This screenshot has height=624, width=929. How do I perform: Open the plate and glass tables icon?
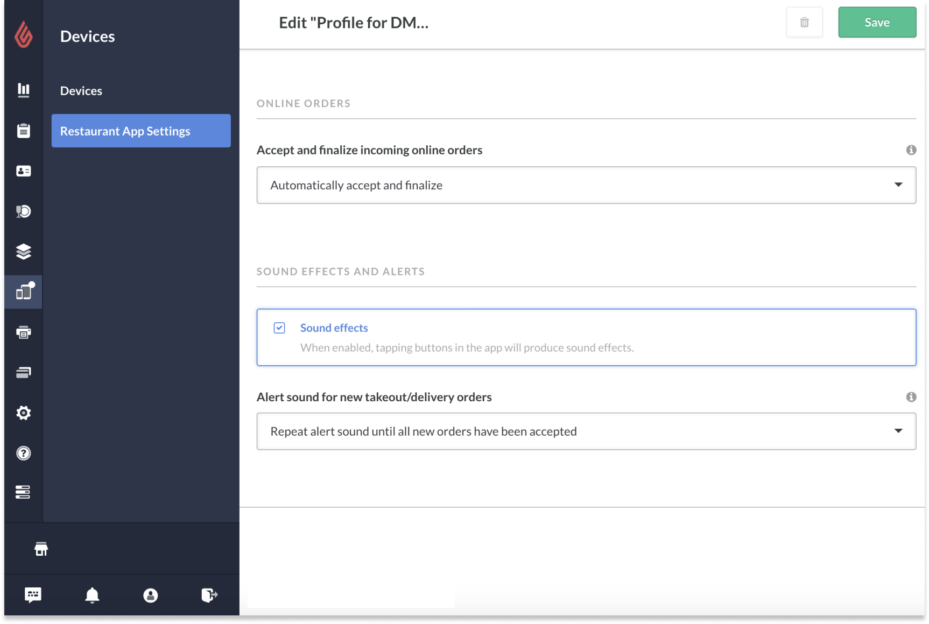point(23,211)
